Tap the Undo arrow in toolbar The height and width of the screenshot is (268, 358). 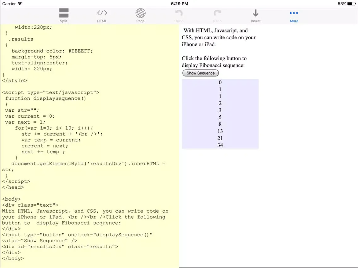coord(179,15)
